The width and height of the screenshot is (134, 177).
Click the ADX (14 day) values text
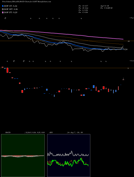pyautogui.click(x=75, y=132)
